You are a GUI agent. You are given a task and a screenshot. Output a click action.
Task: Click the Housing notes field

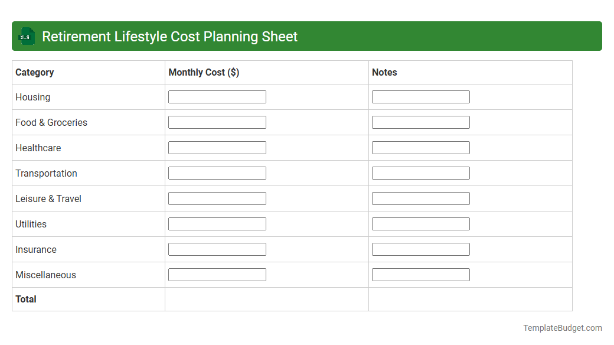coord(420,96)
